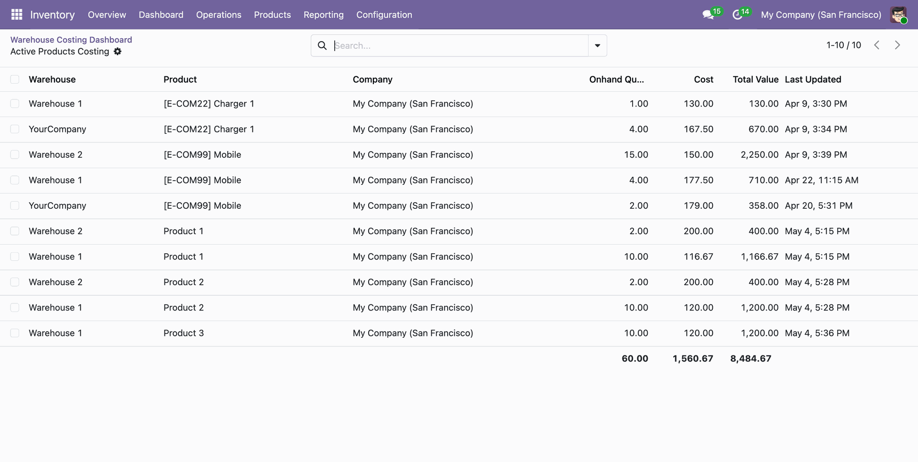This screenshot has height=462, width=918.
Task: Check the Warehouse 1 Product 2 row checkbox
Action: click(15, 308)
